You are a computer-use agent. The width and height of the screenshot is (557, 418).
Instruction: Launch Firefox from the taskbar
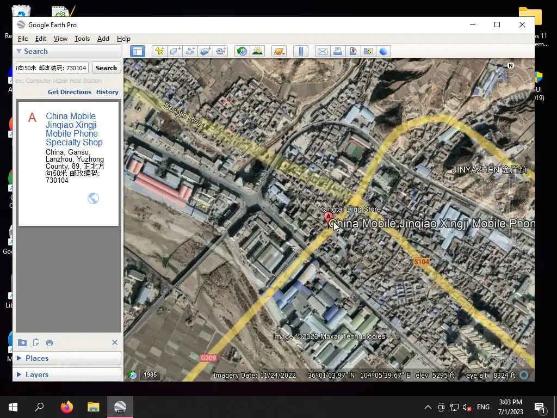click(x=66, y=407)
